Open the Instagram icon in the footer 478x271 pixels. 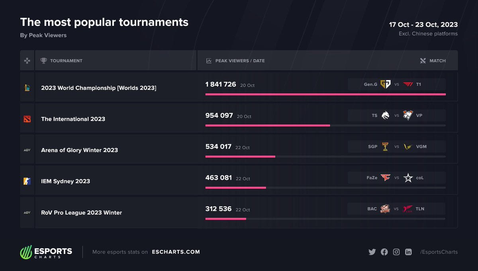click(396, 252)
